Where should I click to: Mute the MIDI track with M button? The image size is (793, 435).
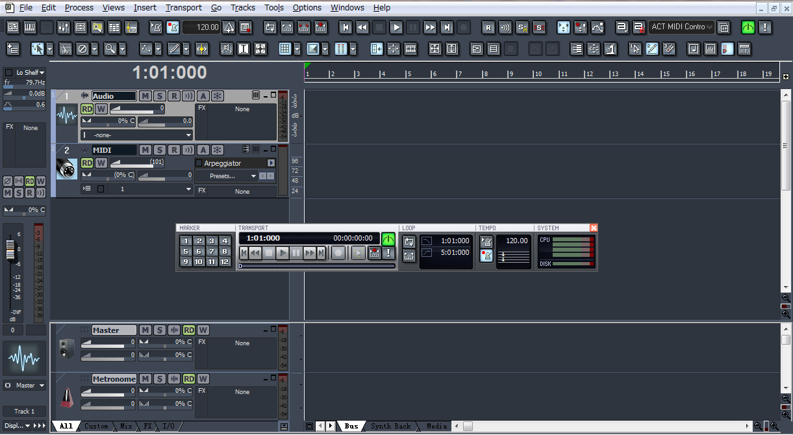pyautogui.click(x=145, y=150)
